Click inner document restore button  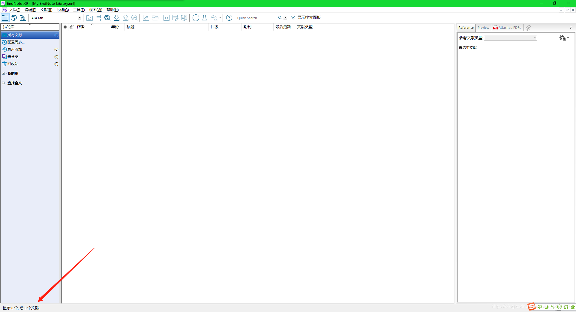567,10
